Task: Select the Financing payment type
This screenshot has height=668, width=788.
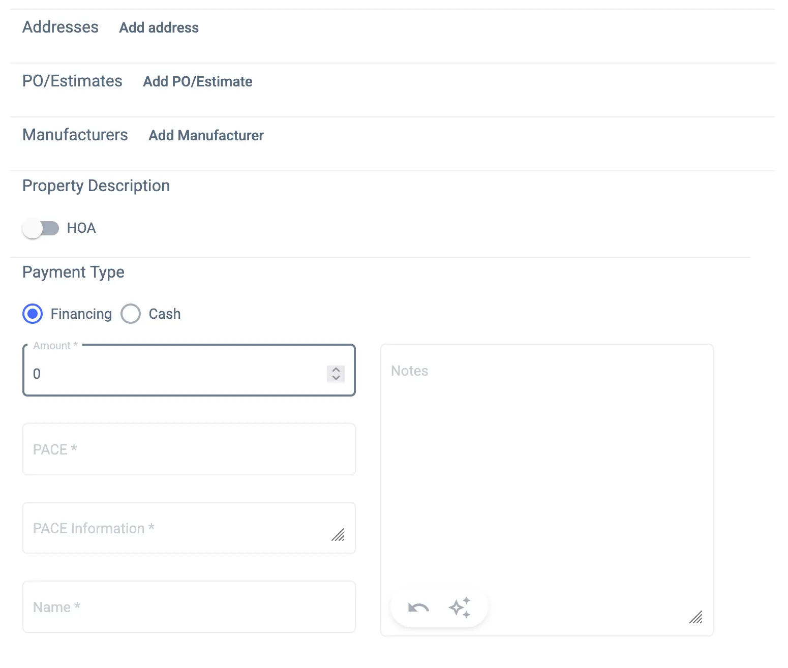Action: coord(33,314)
